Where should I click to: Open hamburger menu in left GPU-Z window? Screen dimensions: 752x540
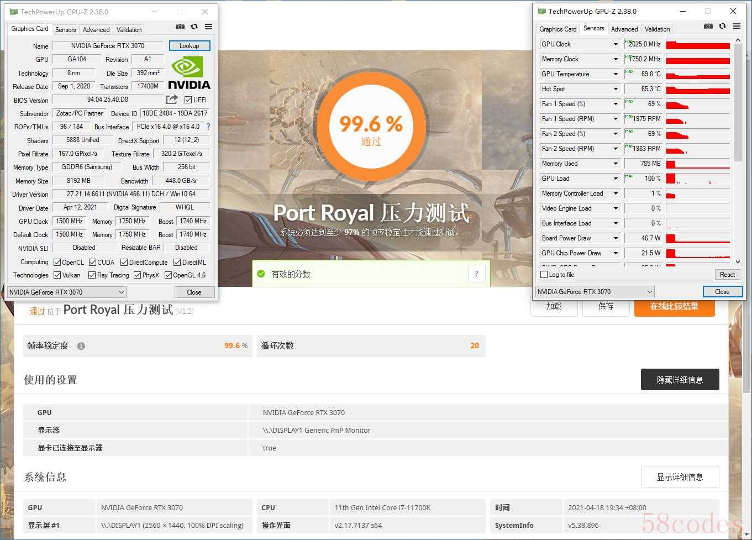(208, 27)
